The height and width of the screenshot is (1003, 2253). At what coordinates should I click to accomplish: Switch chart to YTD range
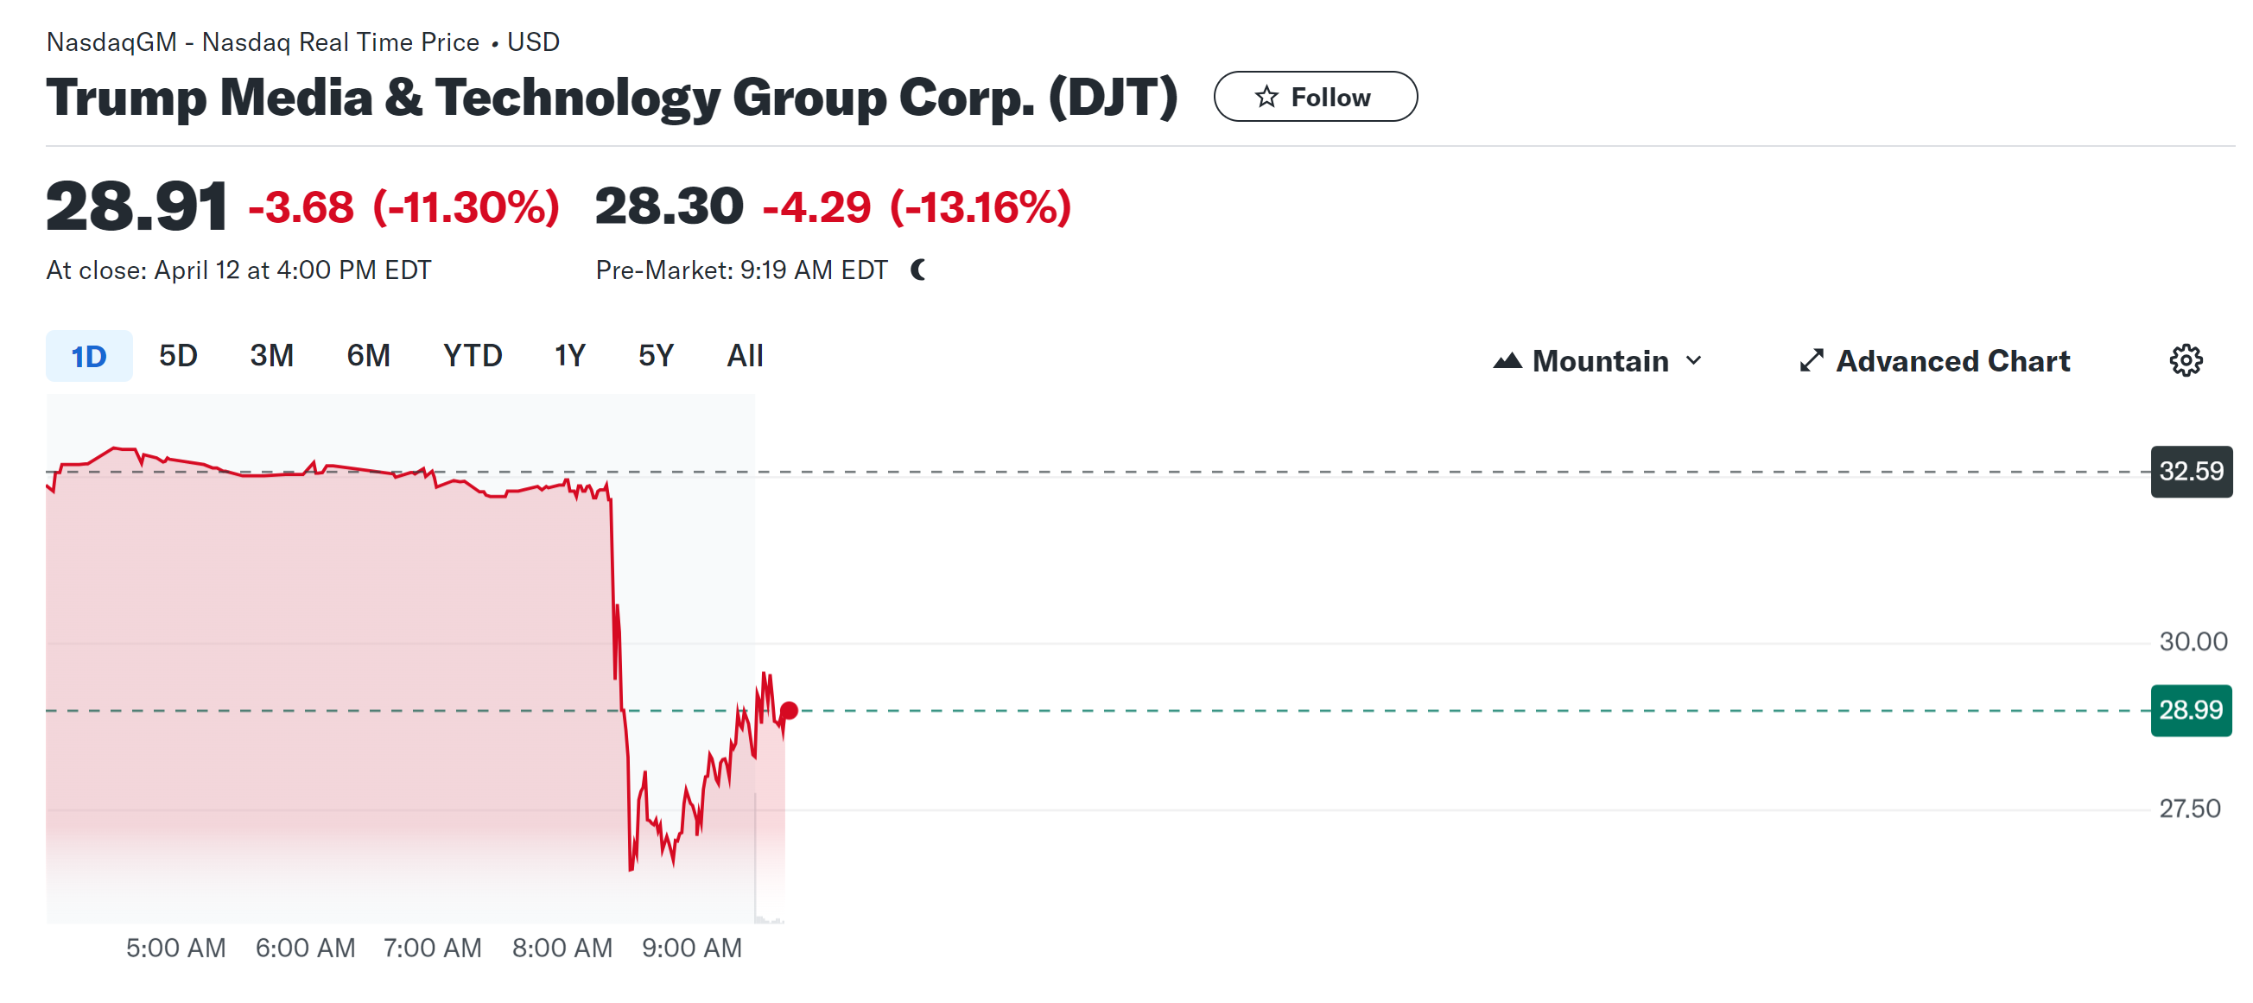point(473,357)
